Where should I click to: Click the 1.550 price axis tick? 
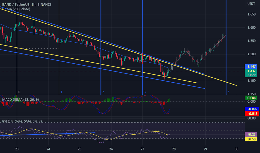pos(251,41)
